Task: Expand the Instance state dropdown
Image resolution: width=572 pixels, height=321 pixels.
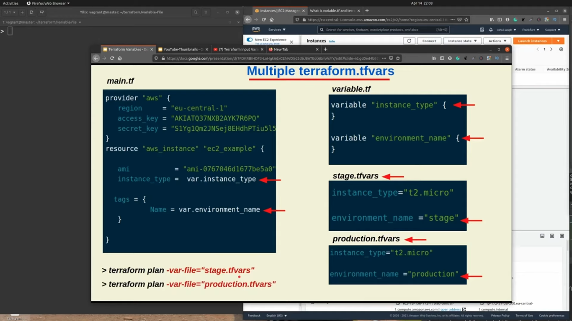Action: point(462,41)
